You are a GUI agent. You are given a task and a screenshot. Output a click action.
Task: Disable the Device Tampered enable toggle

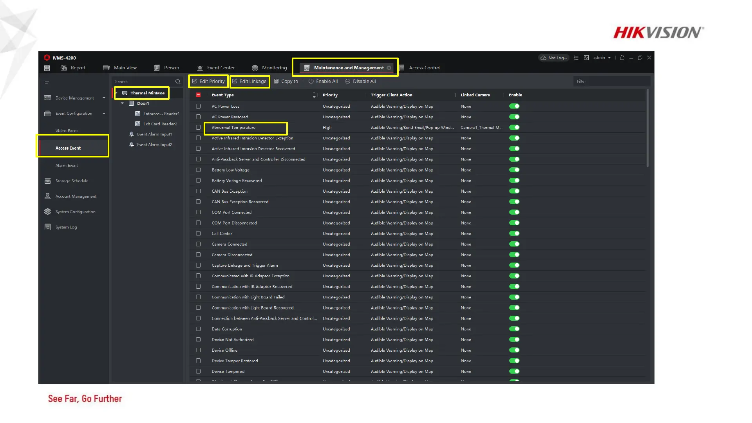click(514, 371)
